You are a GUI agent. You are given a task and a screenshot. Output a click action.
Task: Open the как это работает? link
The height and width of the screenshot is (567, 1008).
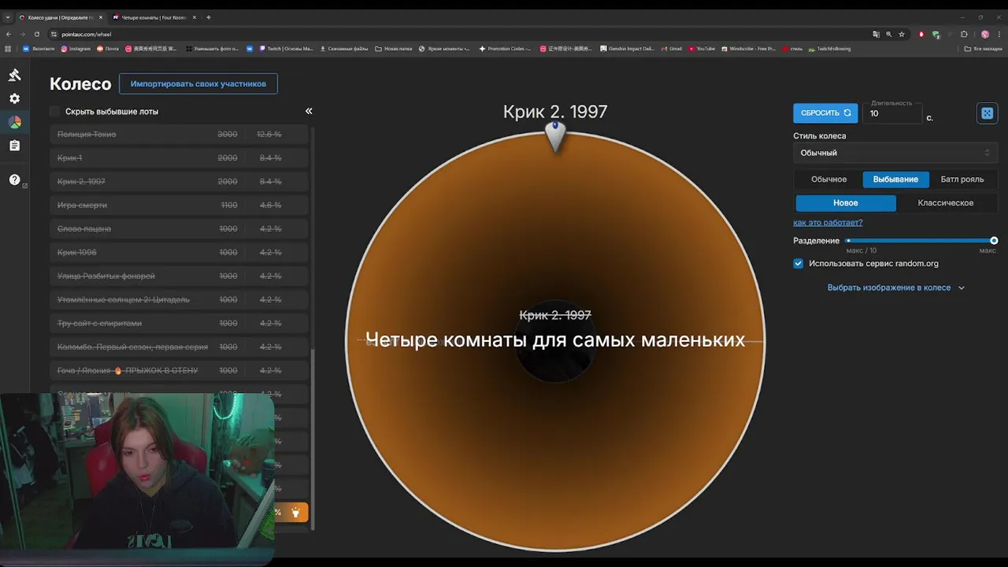(x=828, y=223)
